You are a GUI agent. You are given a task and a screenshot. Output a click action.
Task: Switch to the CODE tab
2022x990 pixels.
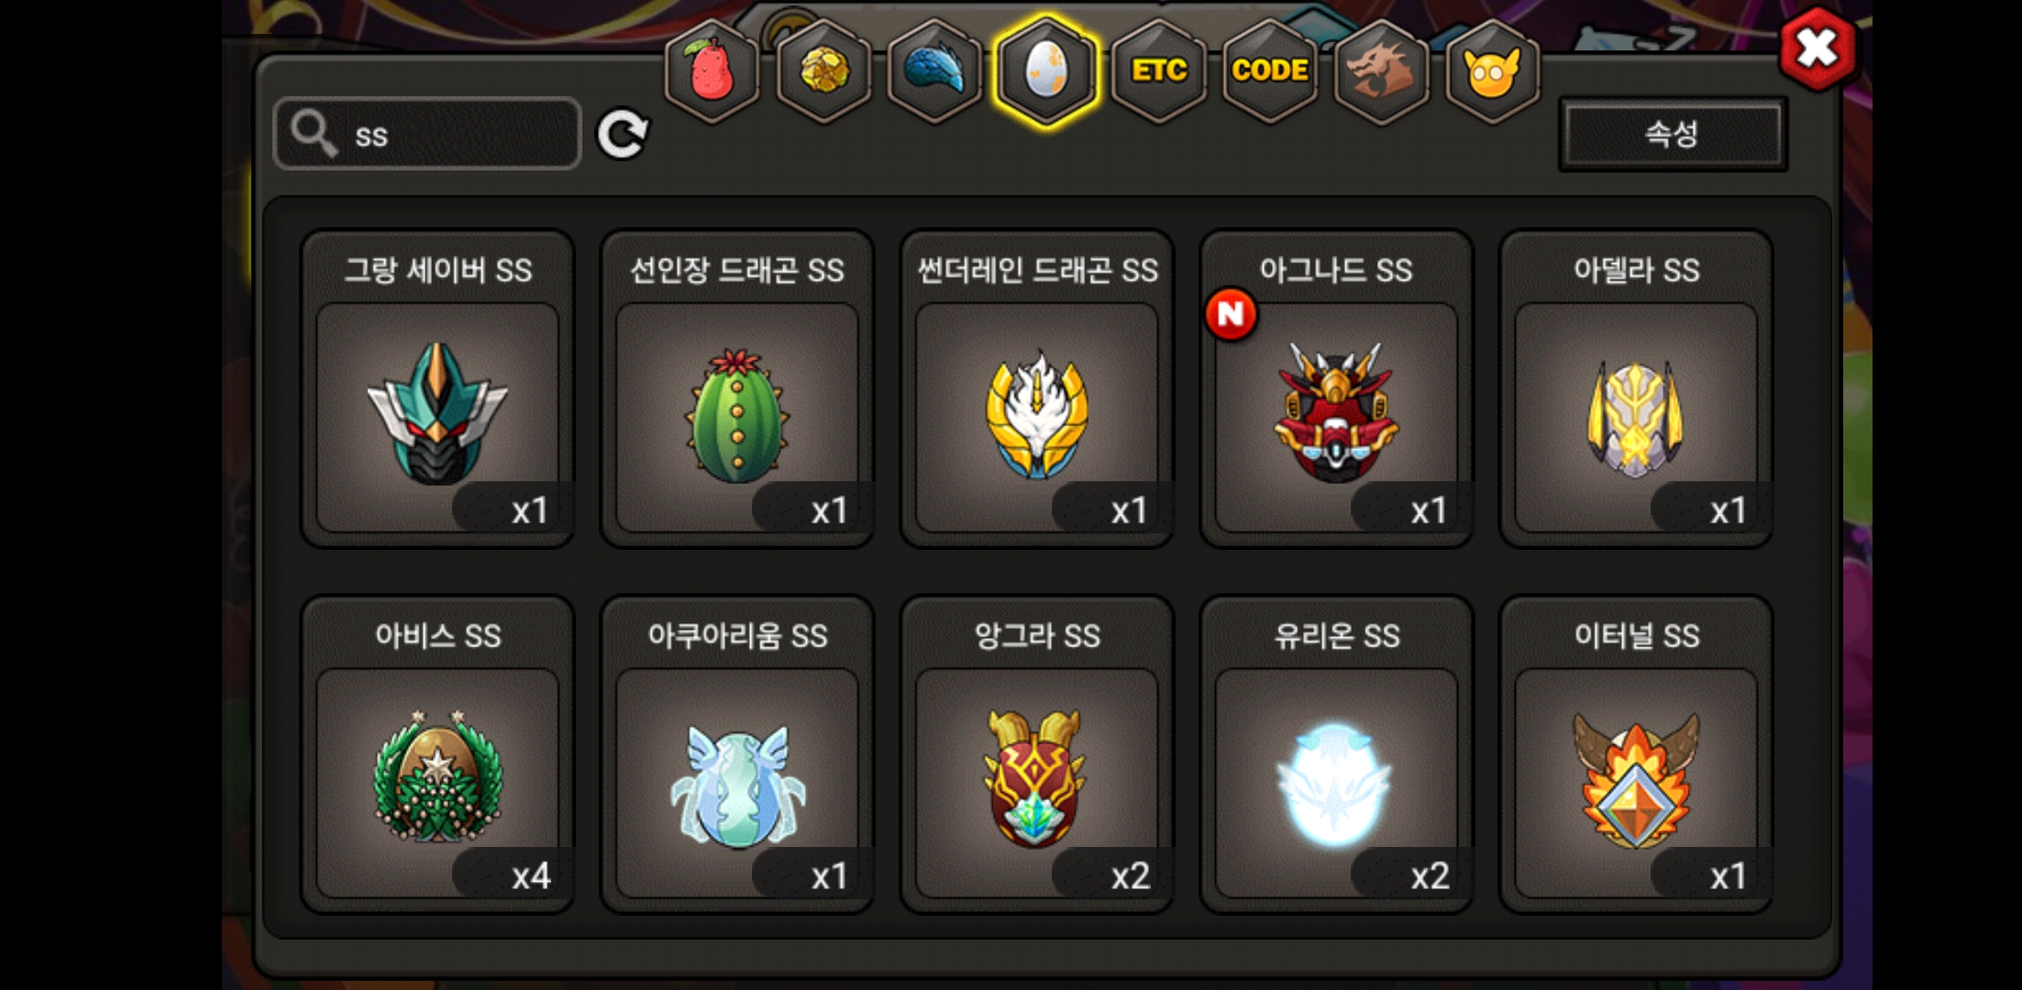point(1270,71)
